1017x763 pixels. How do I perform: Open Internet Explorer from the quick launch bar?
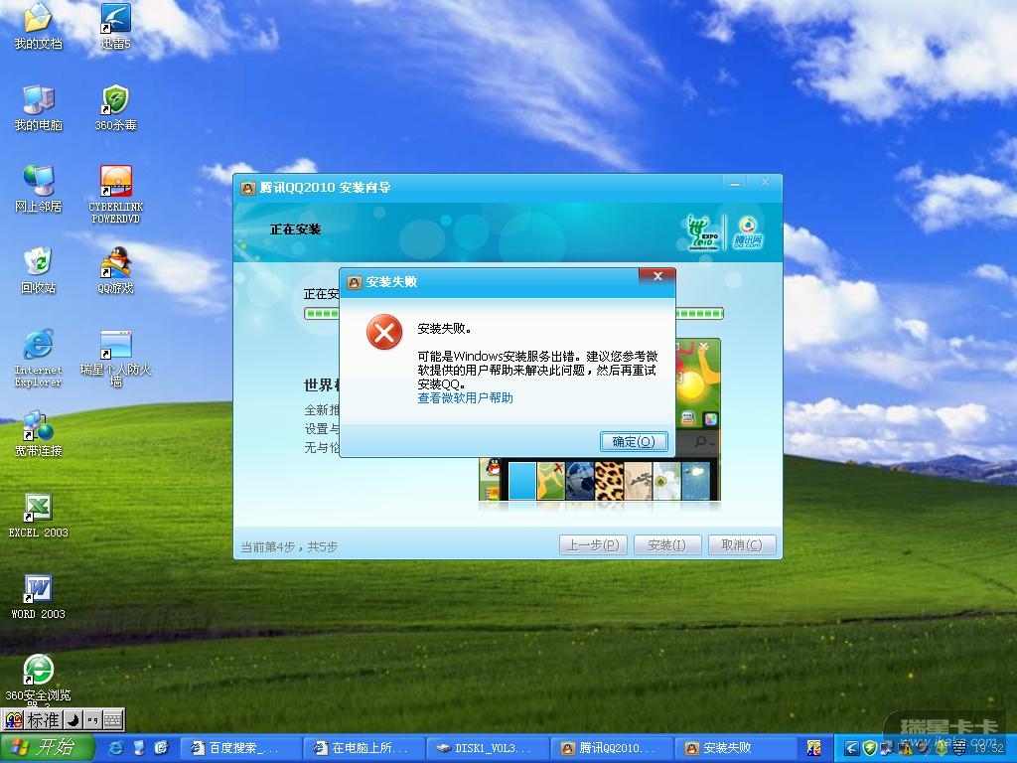tap(116, 748)
